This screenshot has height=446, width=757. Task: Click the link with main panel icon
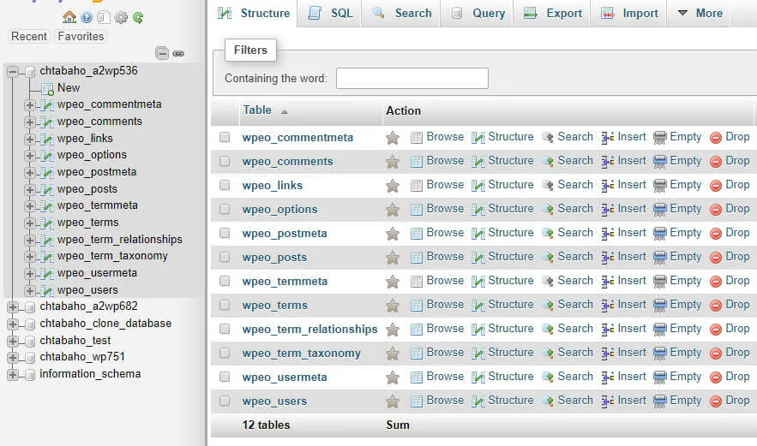click(x=178, y=53)
